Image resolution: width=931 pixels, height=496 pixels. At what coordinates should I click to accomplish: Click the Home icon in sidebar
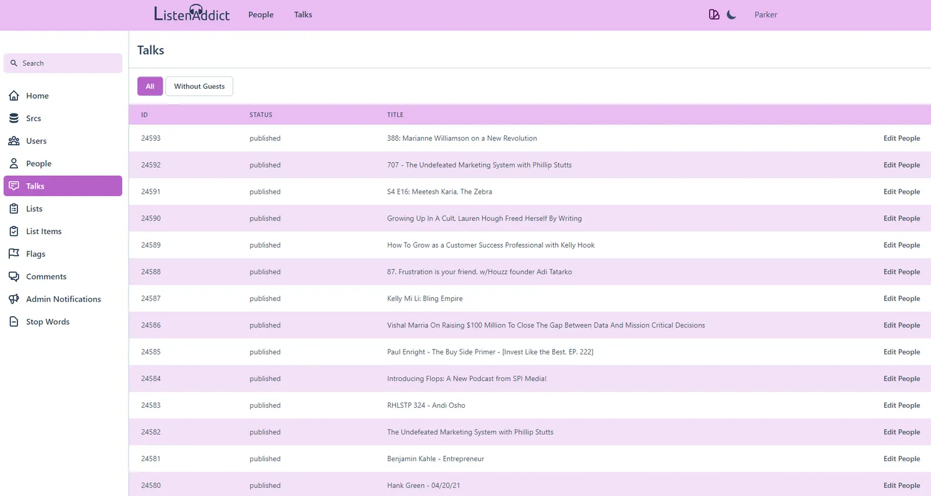14,96
